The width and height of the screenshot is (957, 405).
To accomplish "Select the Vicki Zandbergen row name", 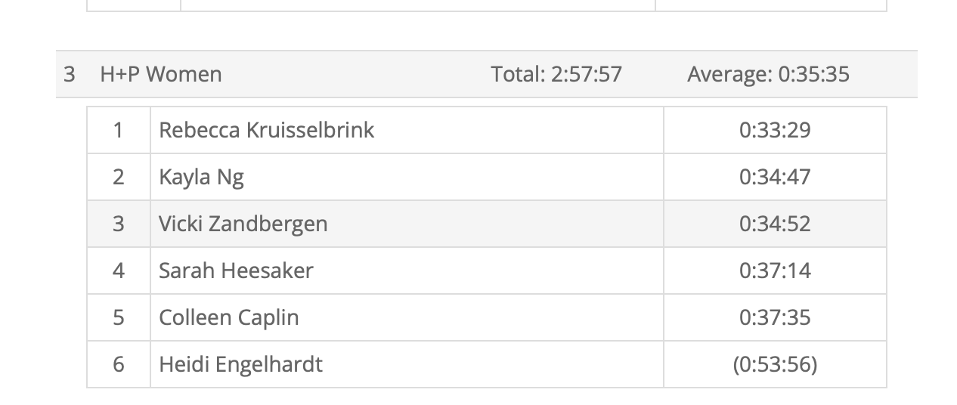I will coord(243,224).
